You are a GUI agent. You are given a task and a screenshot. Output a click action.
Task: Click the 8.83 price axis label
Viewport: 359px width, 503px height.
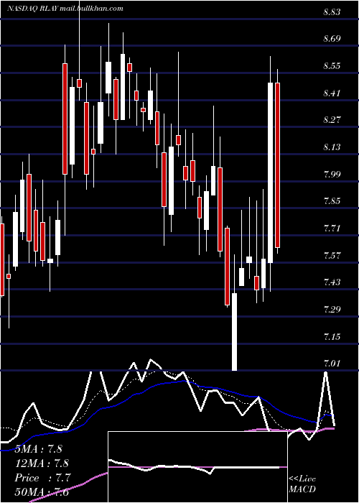332,12
